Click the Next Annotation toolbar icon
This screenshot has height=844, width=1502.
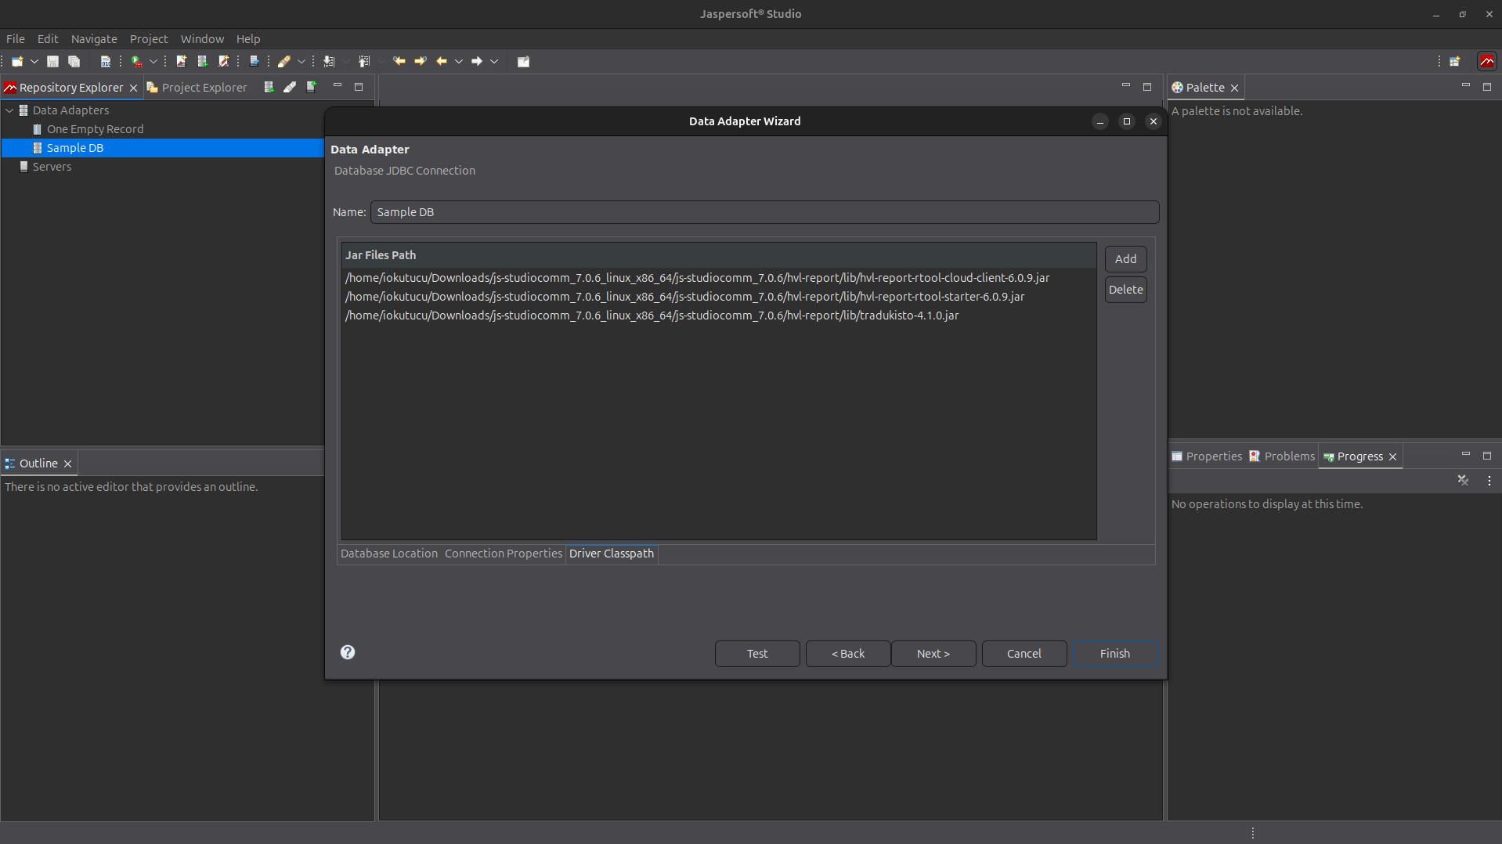[x=329, y=61]
